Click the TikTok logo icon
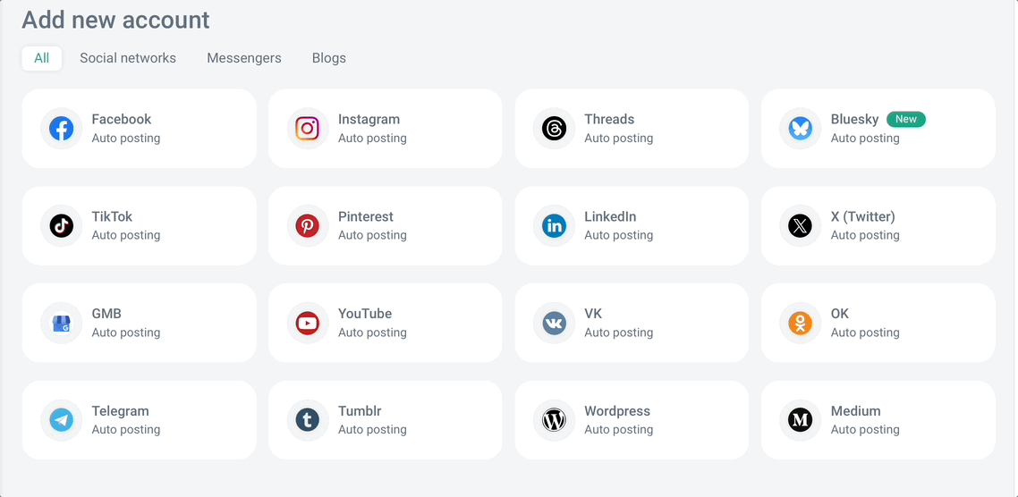Screen dimensions: 1018x497 tap(61, 226)
